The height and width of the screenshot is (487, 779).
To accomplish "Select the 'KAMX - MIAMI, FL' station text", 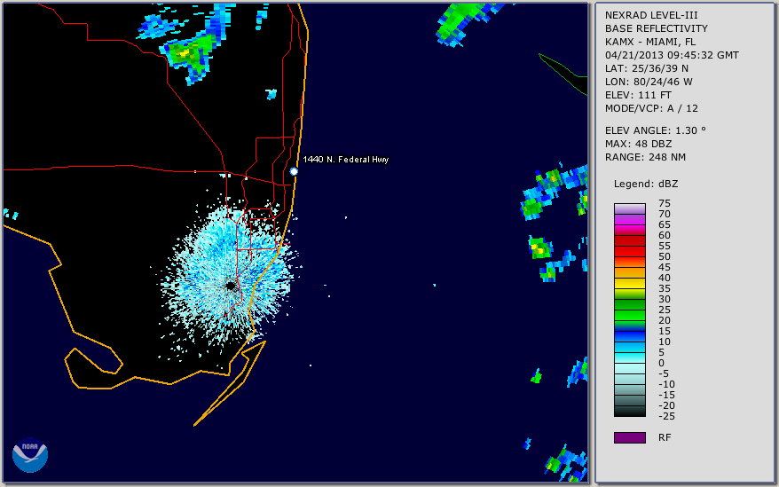I will tap(650, 43).
